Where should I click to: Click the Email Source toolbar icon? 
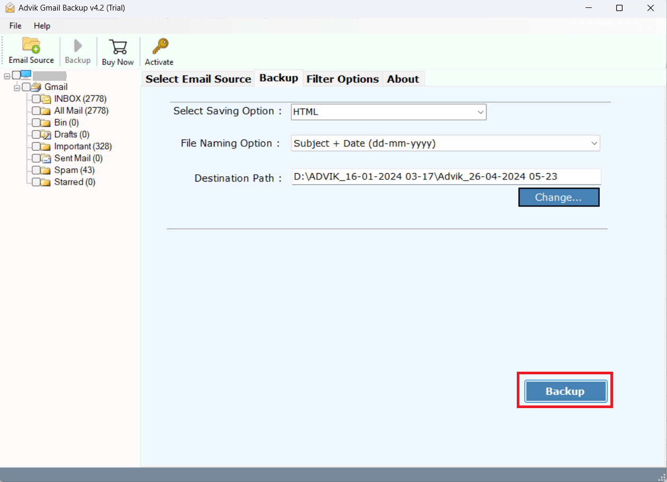[x=31, y=45]
